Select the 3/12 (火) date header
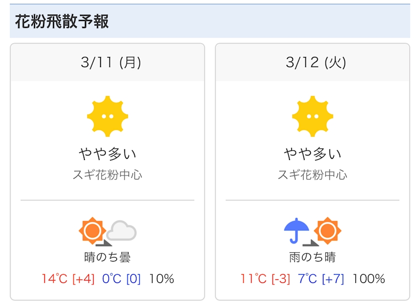The image size is (420, 303). pyautogui.click(x=312, y=62)
